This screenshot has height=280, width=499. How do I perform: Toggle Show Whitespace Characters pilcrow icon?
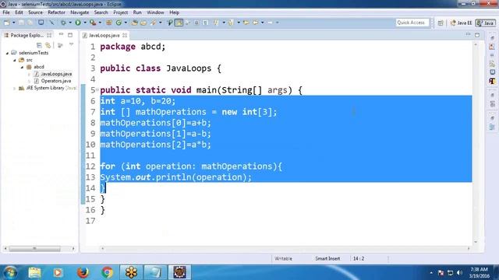205,23
